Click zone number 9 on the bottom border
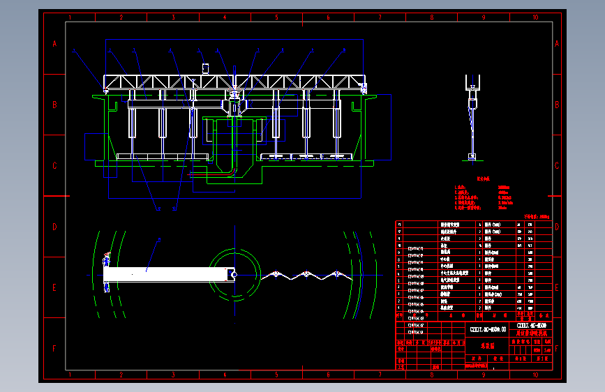The width and height of the screenshot is (605, 392). pyautogui.click(x=484, y=375)
